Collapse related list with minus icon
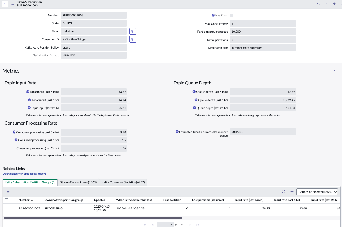Image resolution: width=342 pixels, height=227 pixels. (x=292, y=192)
